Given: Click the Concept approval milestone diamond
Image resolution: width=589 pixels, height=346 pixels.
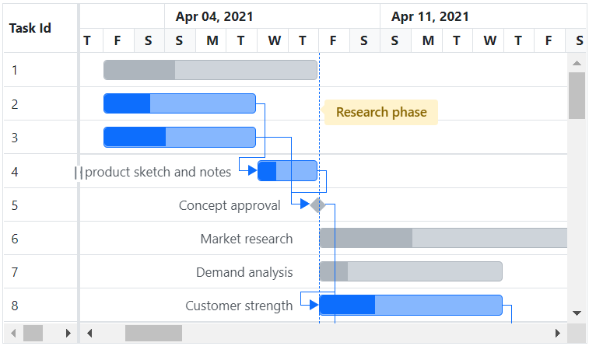Looking at the screenshot, I should (x=317, y=205).
